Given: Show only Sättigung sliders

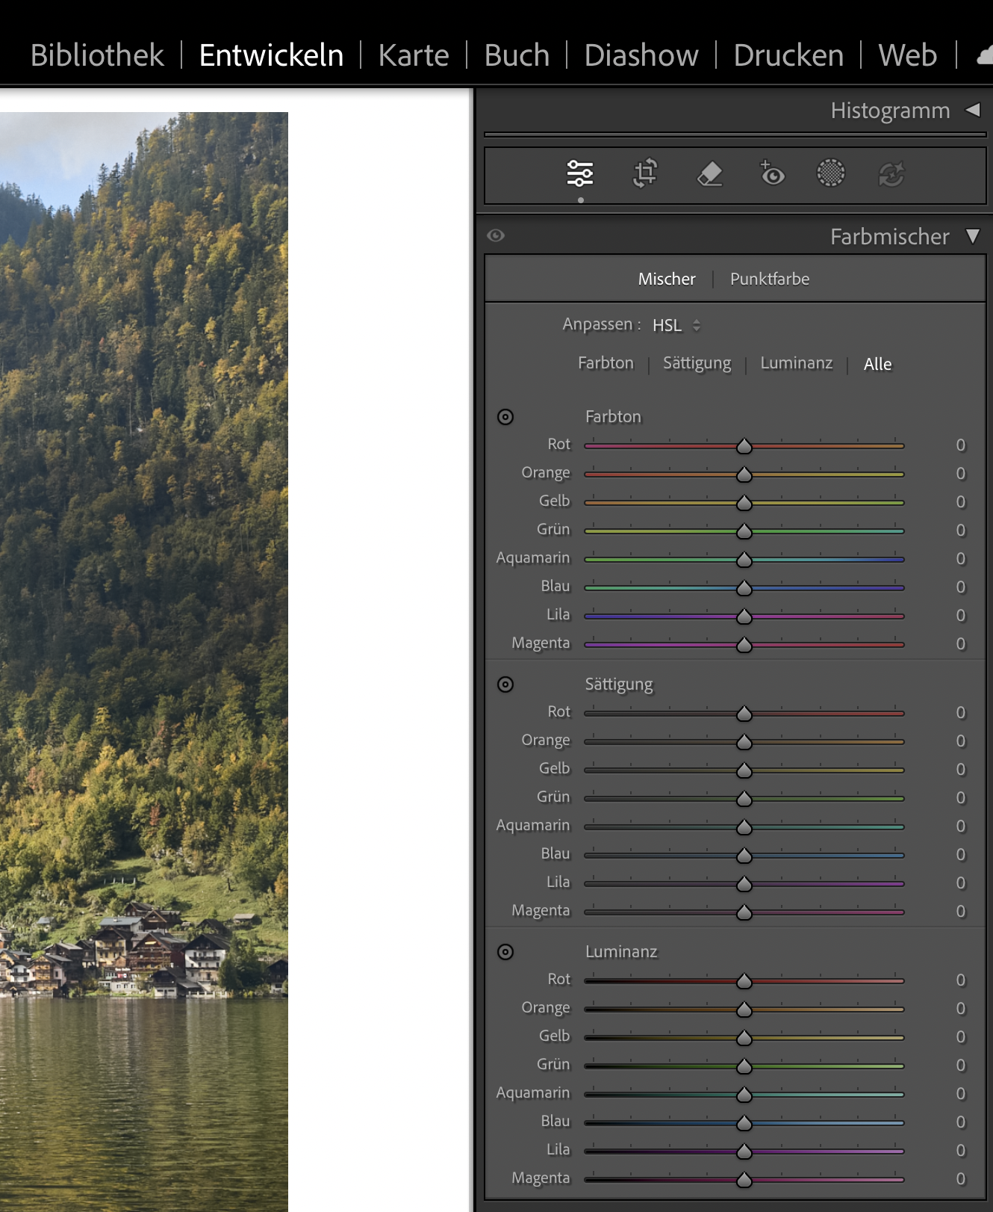Looking at the screenshot, I should (x=697, y=363).
